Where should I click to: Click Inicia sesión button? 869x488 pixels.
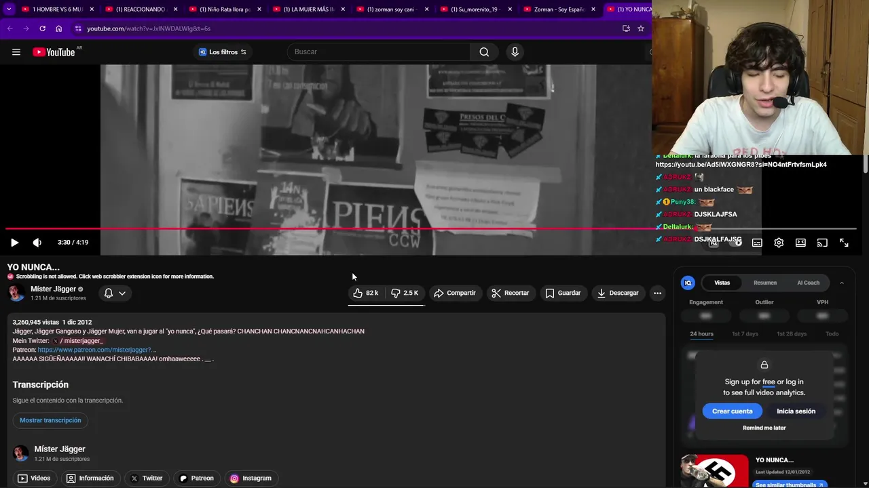click(x=796, y=411)
